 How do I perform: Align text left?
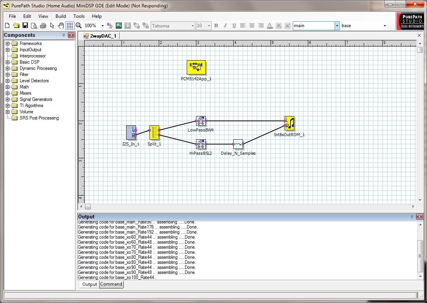[x=243, y=26]
